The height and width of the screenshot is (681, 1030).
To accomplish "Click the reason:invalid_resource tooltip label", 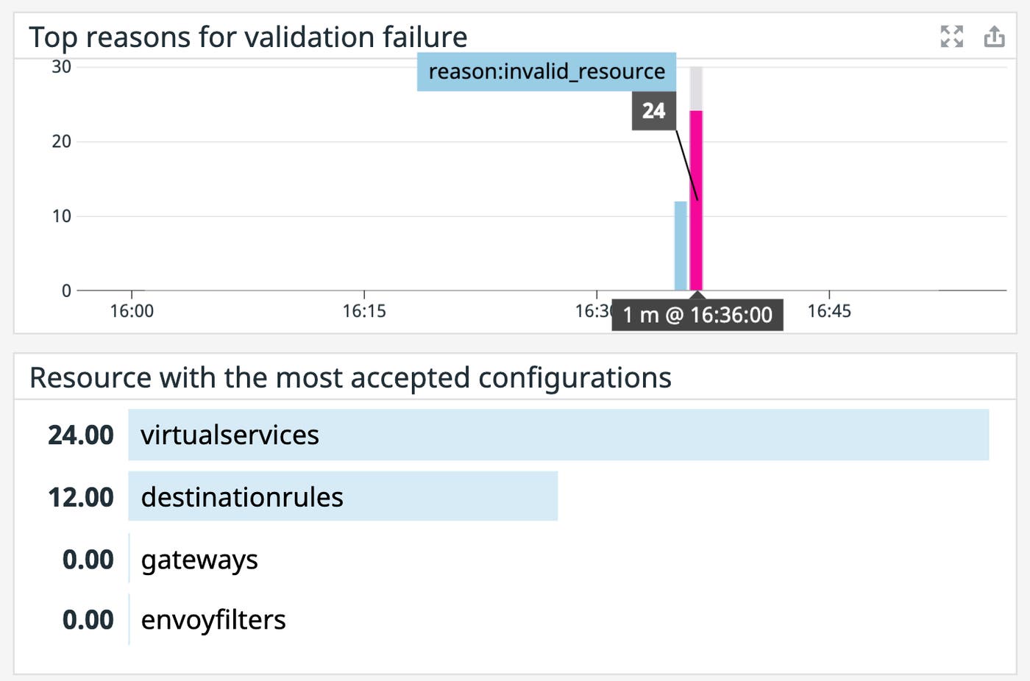I will coord(547,71).
